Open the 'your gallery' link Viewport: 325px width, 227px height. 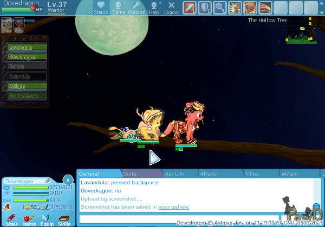pyautogui.click(x=173, y=206)
